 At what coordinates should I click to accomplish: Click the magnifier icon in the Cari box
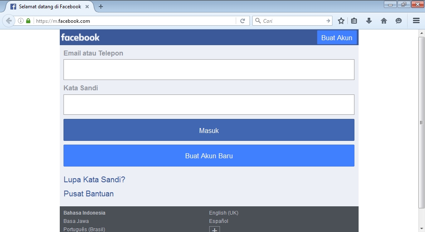[258, 21]
